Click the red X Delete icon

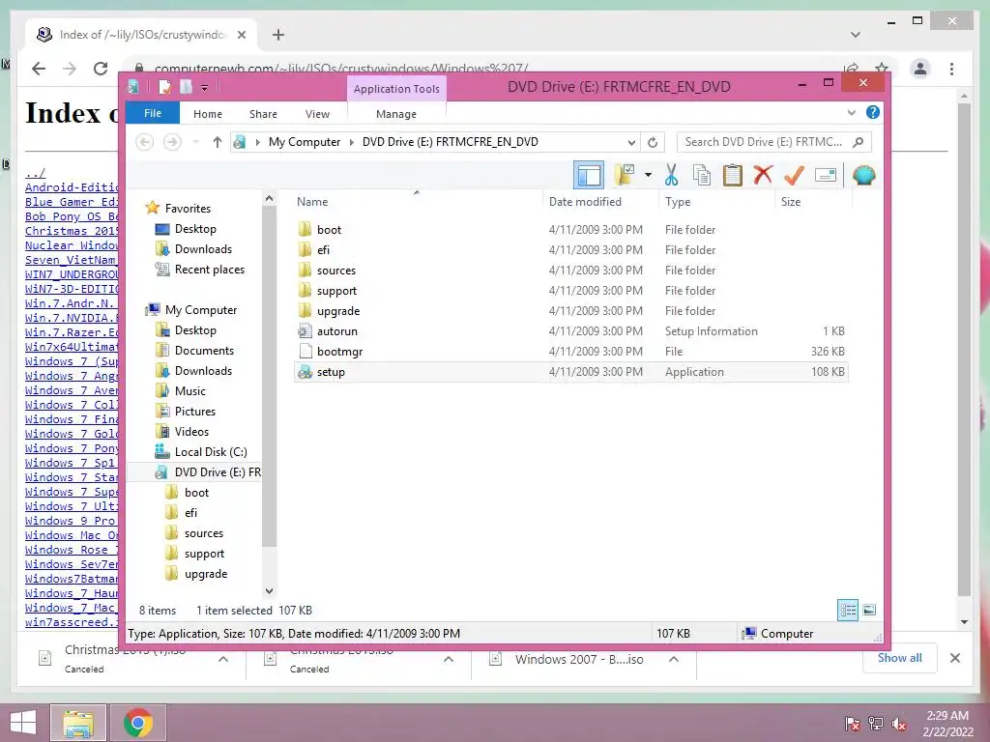coord(764,175)
